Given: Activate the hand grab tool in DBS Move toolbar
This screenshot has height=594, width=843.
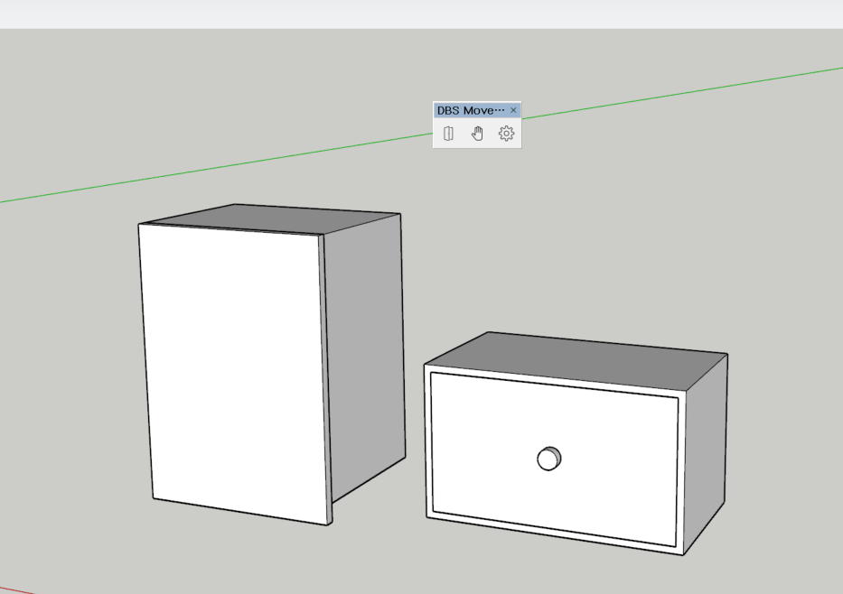Looking at the screenshot, I should [477, 132].
